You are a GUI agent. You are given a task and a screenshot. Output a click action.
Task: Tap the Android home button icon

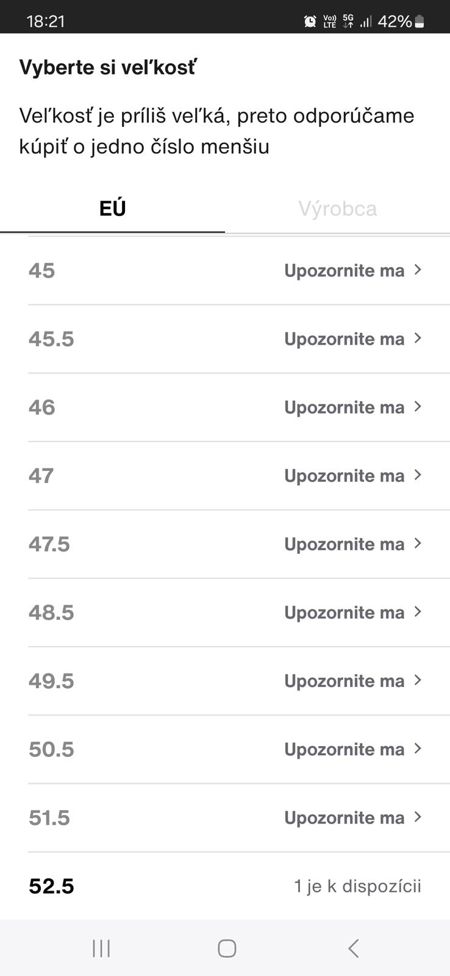tap(227, 948)
